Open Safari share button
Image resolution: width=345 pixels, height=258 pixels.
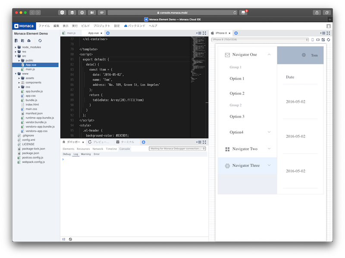click(x=317, y=13)
